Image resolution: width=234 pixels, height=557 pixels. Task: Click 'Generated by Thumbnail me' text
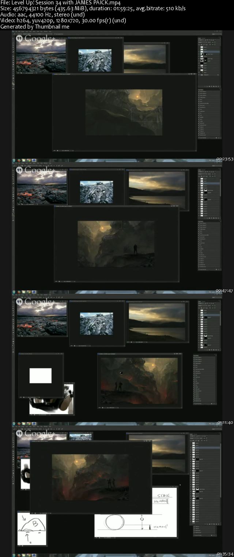35,26
